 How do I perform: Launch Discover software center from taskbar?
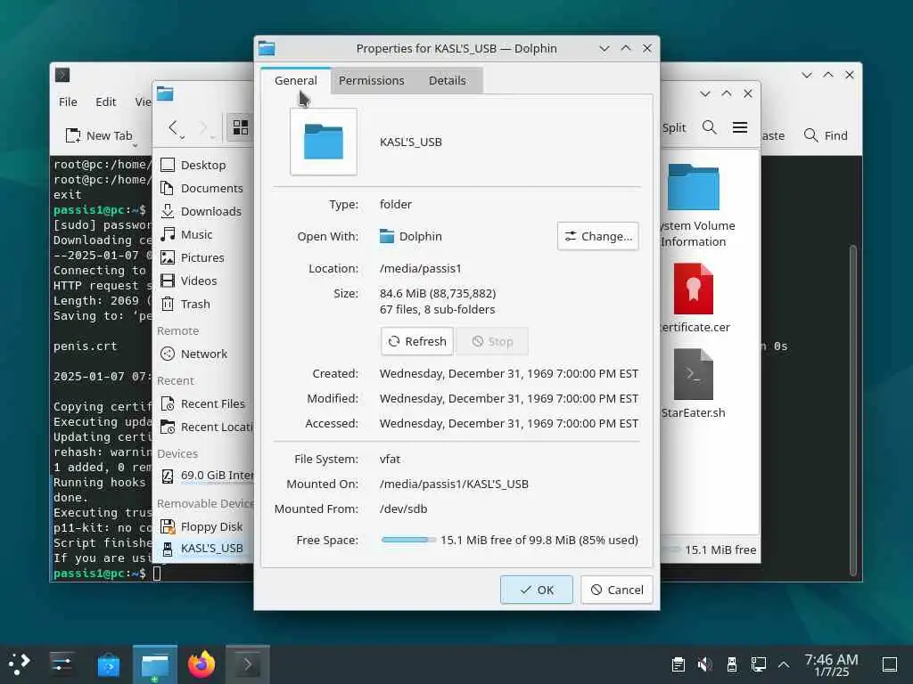[108, 664]
